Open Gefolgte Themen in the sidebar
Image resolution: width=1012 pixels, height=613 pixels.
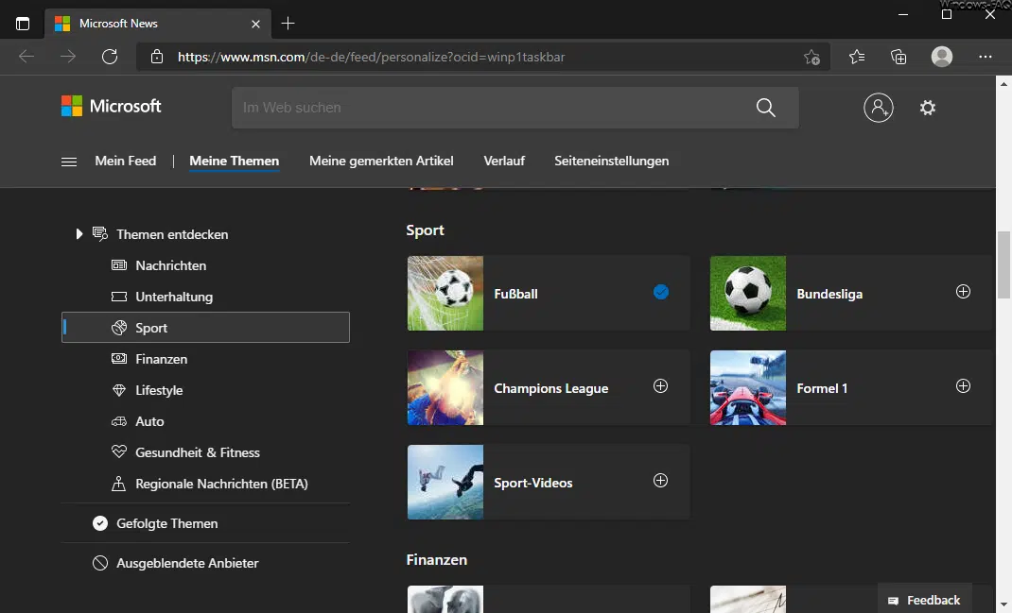click(x=166, y=523)
